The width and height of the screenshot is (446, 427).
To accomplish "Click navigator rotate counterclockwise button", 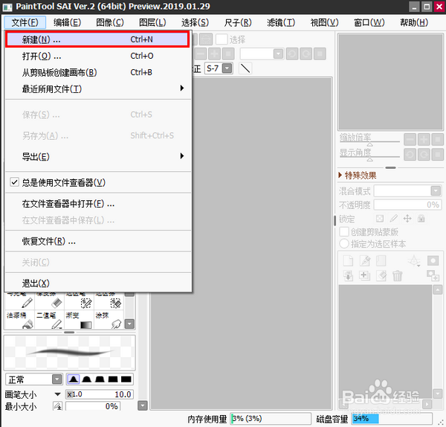I will pos(410,155).
